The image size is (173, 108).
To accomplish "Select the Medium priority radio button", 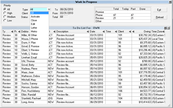I will pos(5,17).
